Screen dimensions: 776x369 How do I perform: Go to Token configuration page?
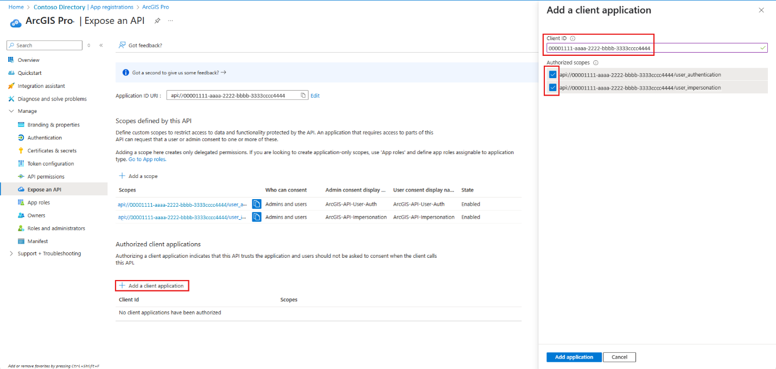pos(50,164)
